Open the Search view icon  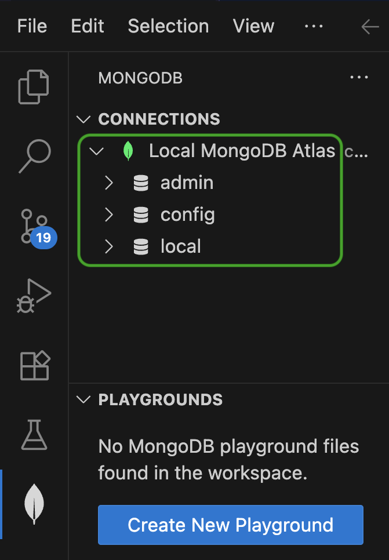[34, 156]
